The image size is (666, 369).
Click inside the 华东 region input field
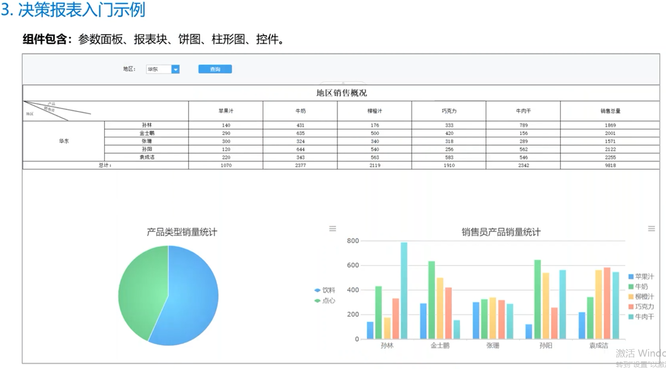click(159, 69)
